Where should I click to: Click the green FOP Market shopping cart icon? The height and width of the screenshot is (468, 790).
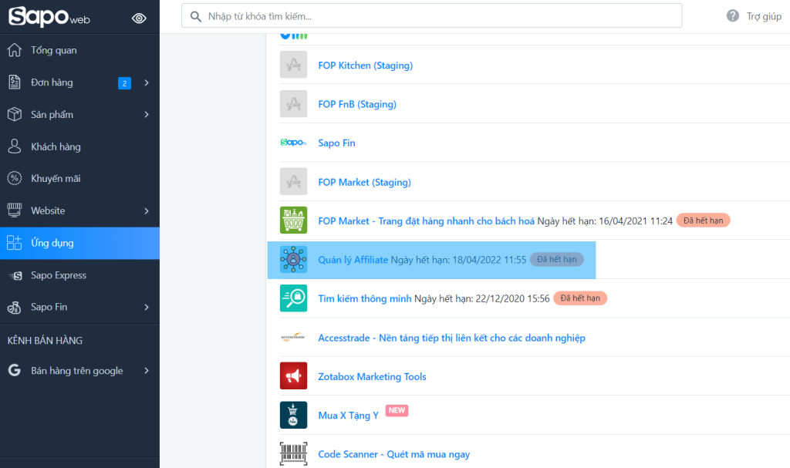(293, 221)
